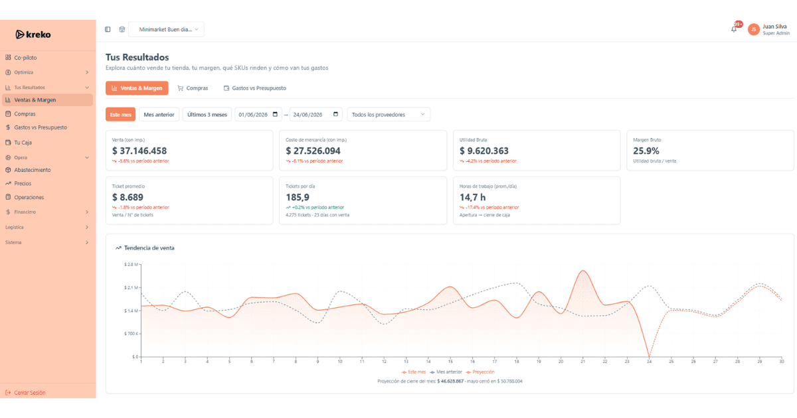Select the Últimos 3 meses button
The height and width of the screenshot is (418, 797).
click(x=207, y=114)
